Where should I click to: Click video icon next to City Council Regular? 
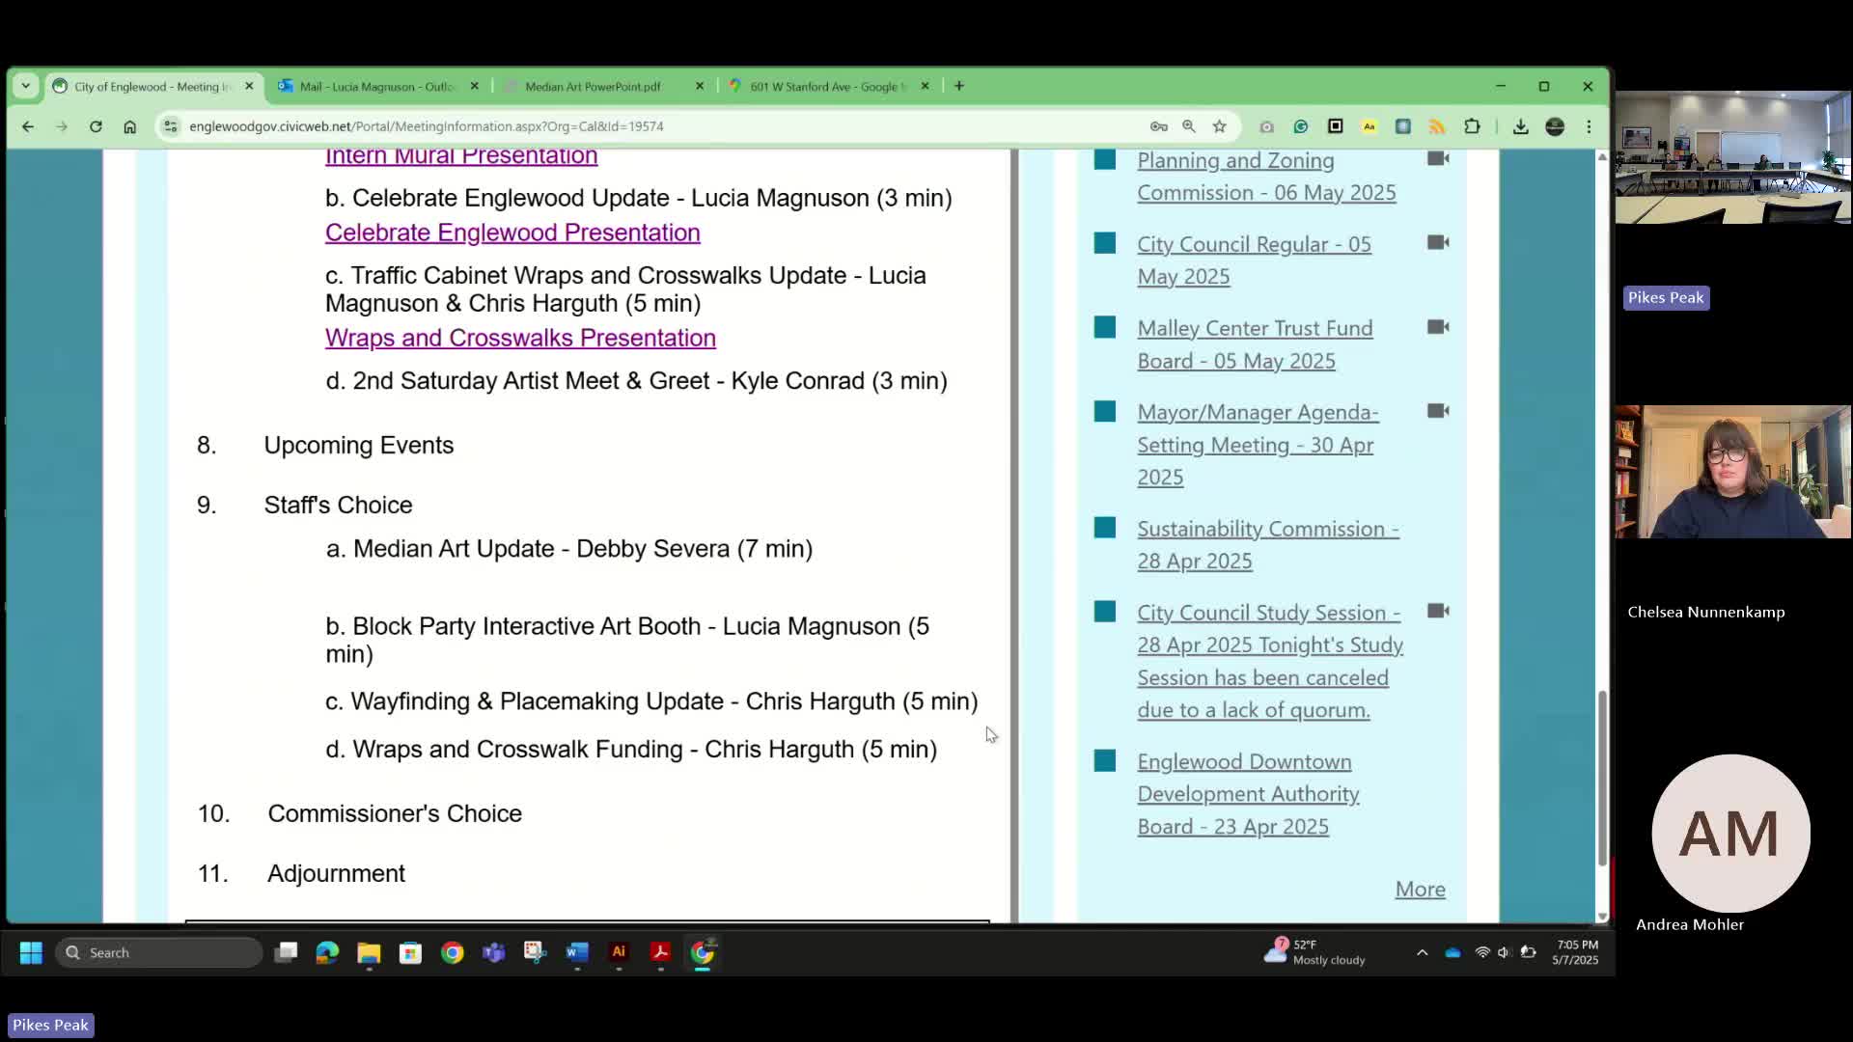pyautogui.click(x=1438, y=242)
